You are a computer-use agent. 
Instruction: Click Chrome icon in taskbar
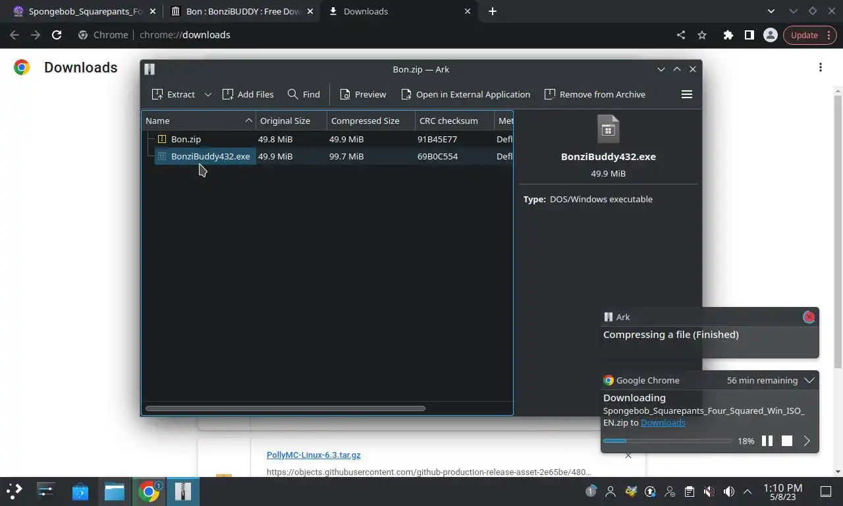tap(149, 491)
